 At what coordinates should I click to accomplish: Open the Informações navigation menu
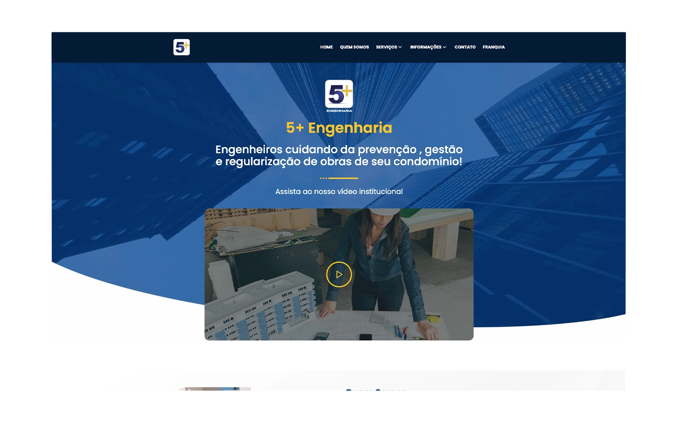pos(425,47)
